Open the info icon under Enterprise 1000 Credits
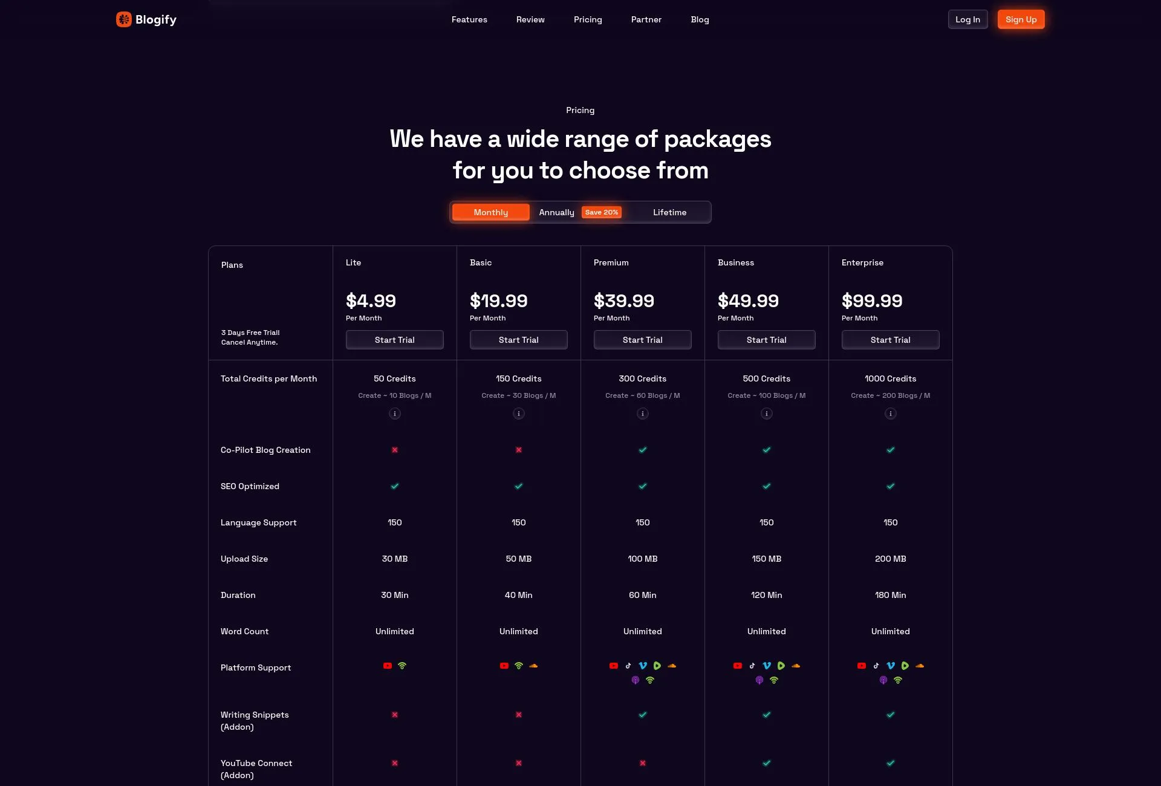 coord(890,414)
